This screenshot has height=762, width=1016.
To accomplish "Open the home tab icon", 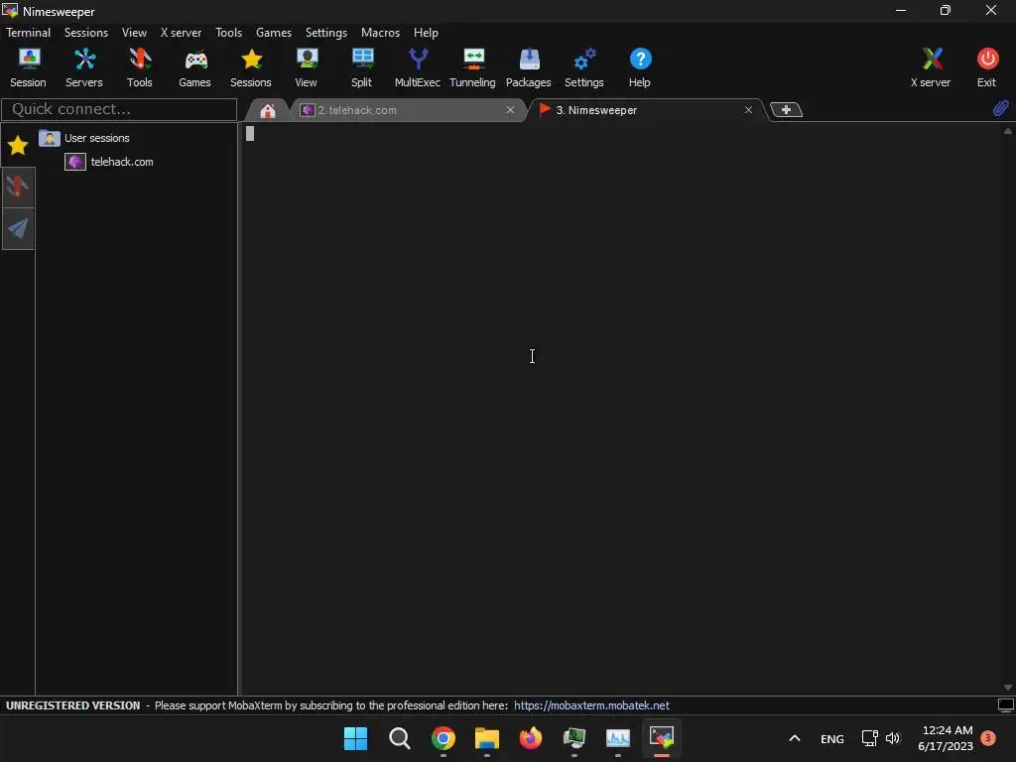I will point(268,111).
